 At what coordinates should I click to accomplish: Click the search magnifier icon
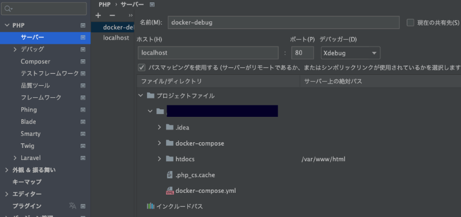(9, 9)
